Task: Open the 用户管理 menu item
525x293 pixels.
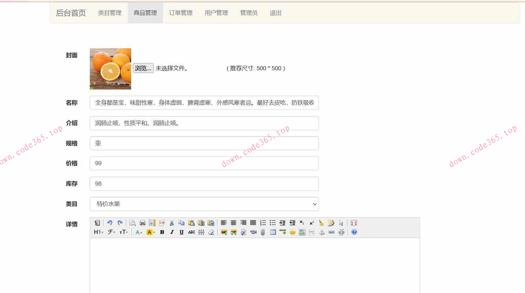Action: (x=216, y=13)
